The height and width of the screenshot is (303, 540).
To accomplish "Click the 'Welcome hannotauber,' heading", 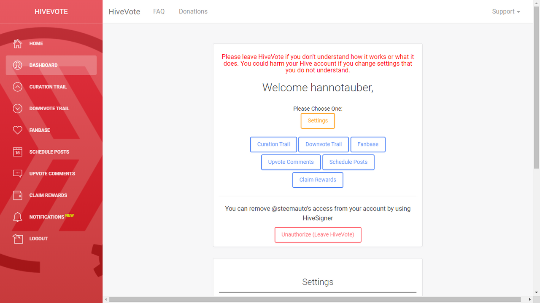I will (x=318, y=88).
